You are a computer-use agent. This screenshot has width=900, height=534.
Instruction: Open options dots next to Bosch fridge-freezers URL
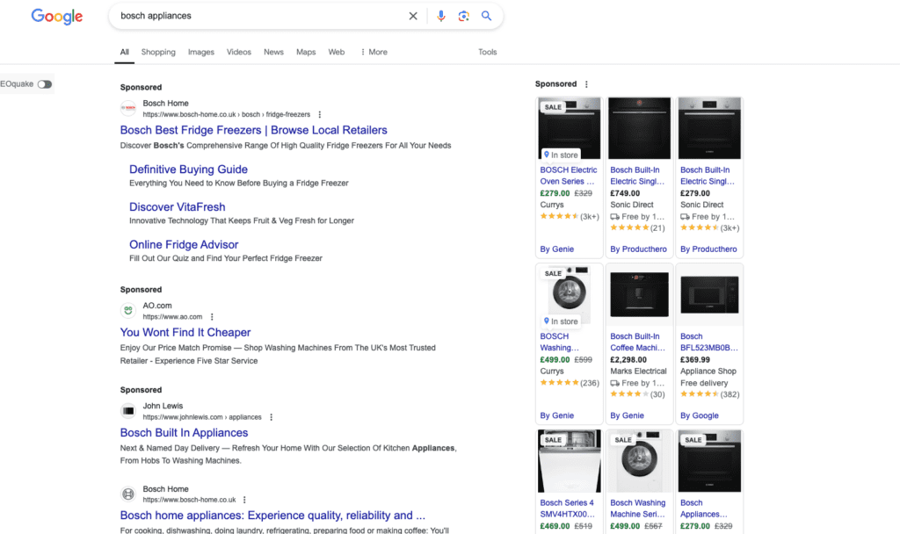pyautogui.click(x=320, y=115)
